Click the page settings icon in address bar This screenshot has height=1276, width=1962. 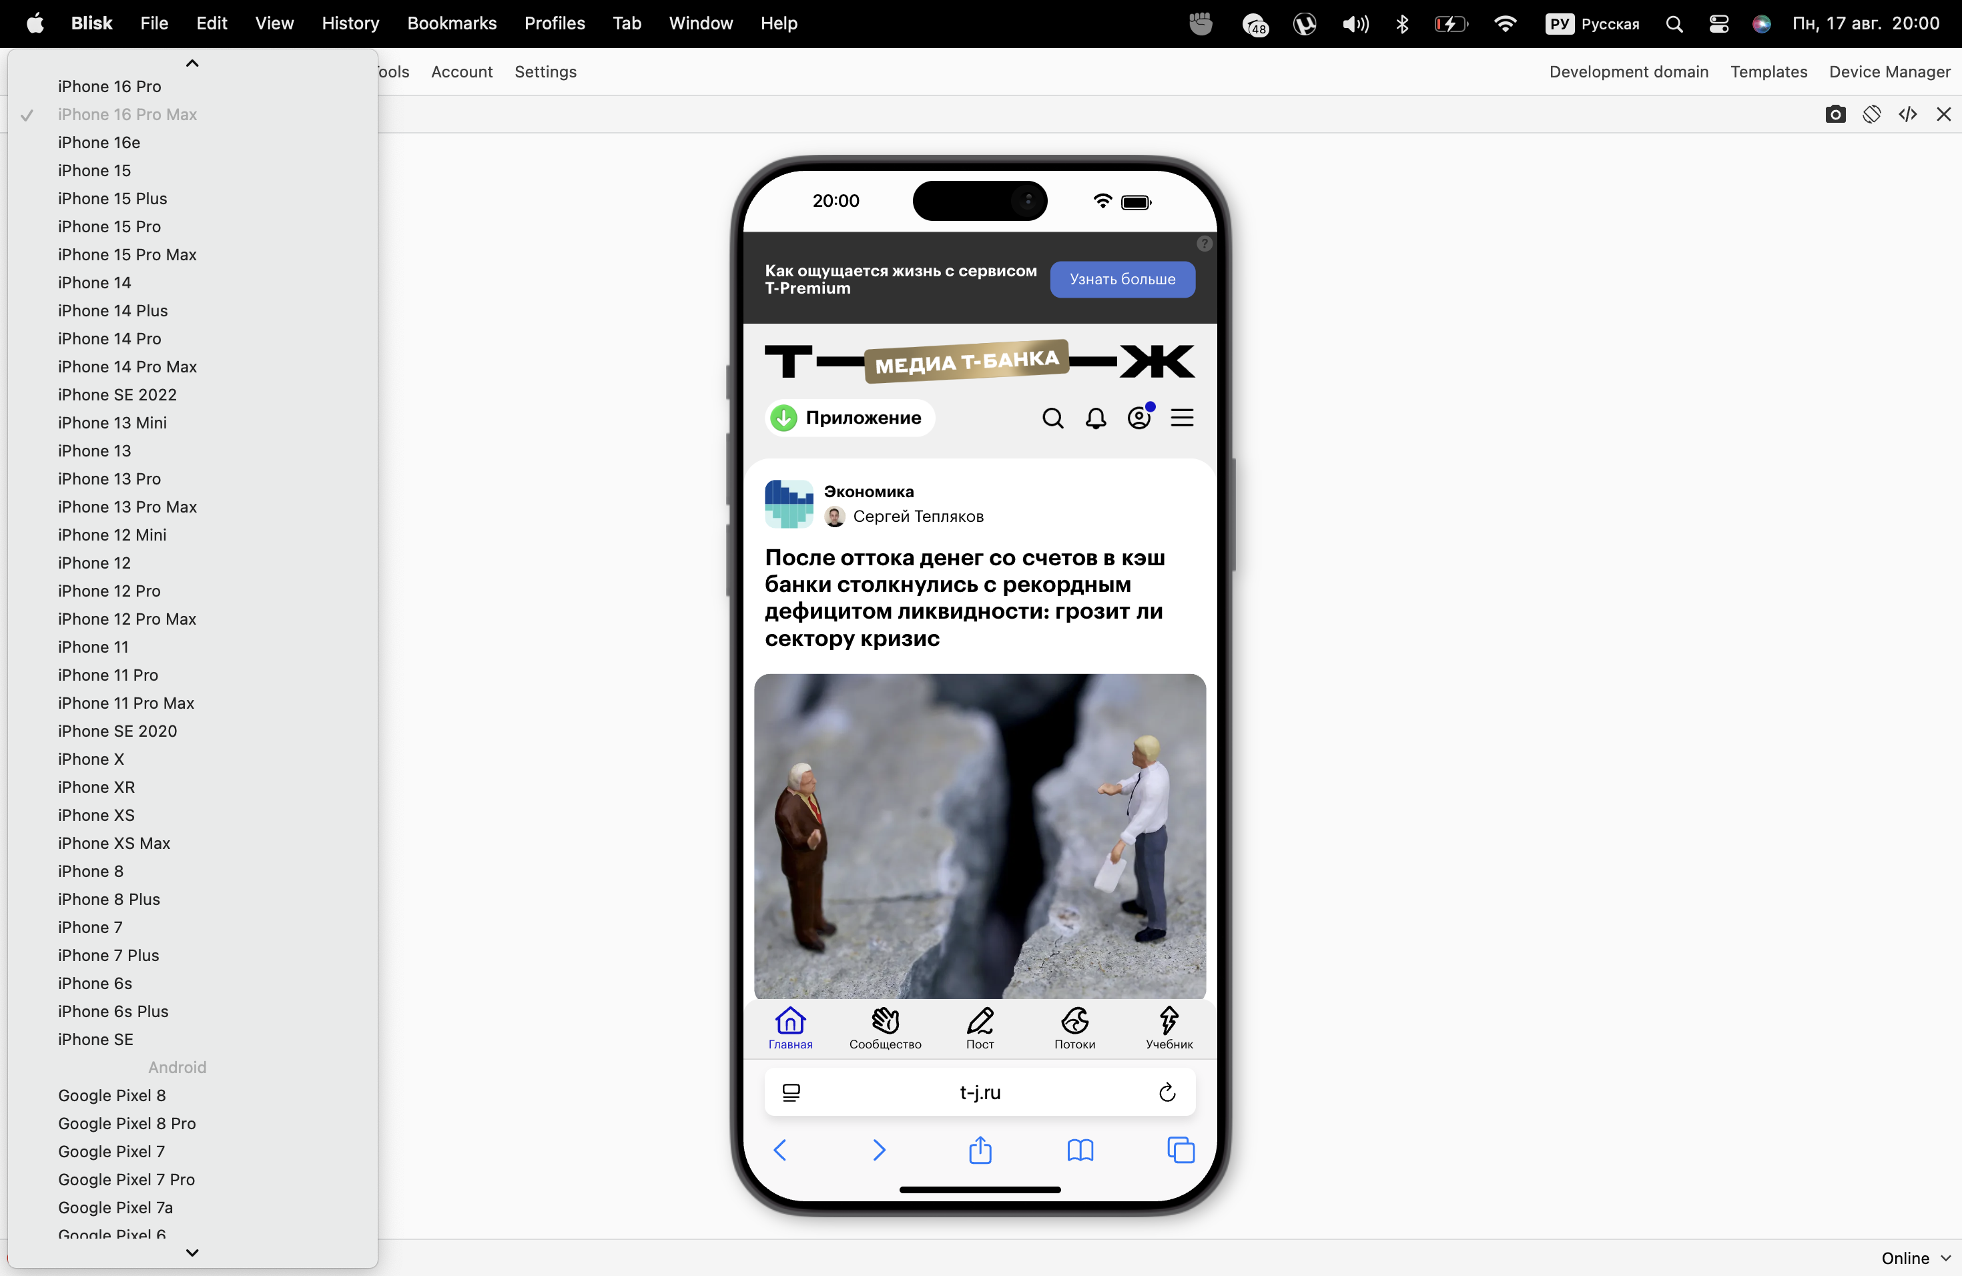pyautogui.click(x=791, y=1092)
